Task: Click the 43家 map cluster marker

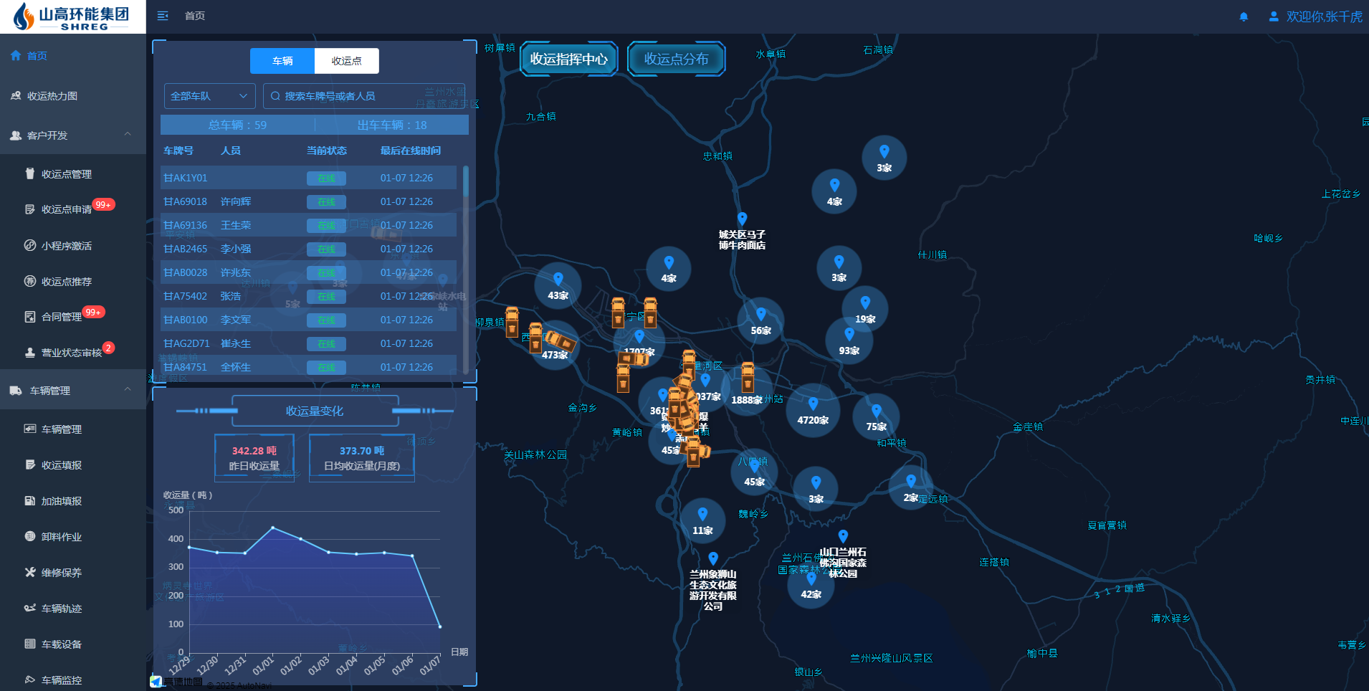Action: [558, 286]
